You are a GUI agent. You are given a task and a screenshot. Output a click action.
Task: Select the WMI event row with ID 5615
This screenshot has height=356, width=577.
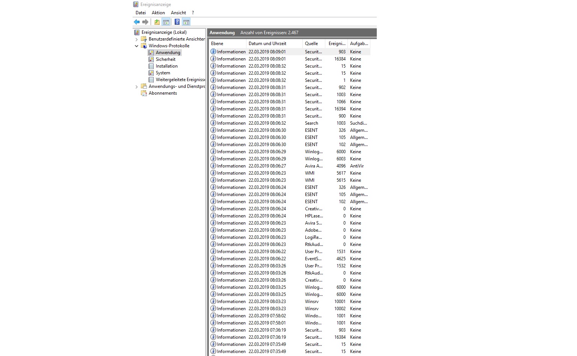290,180
